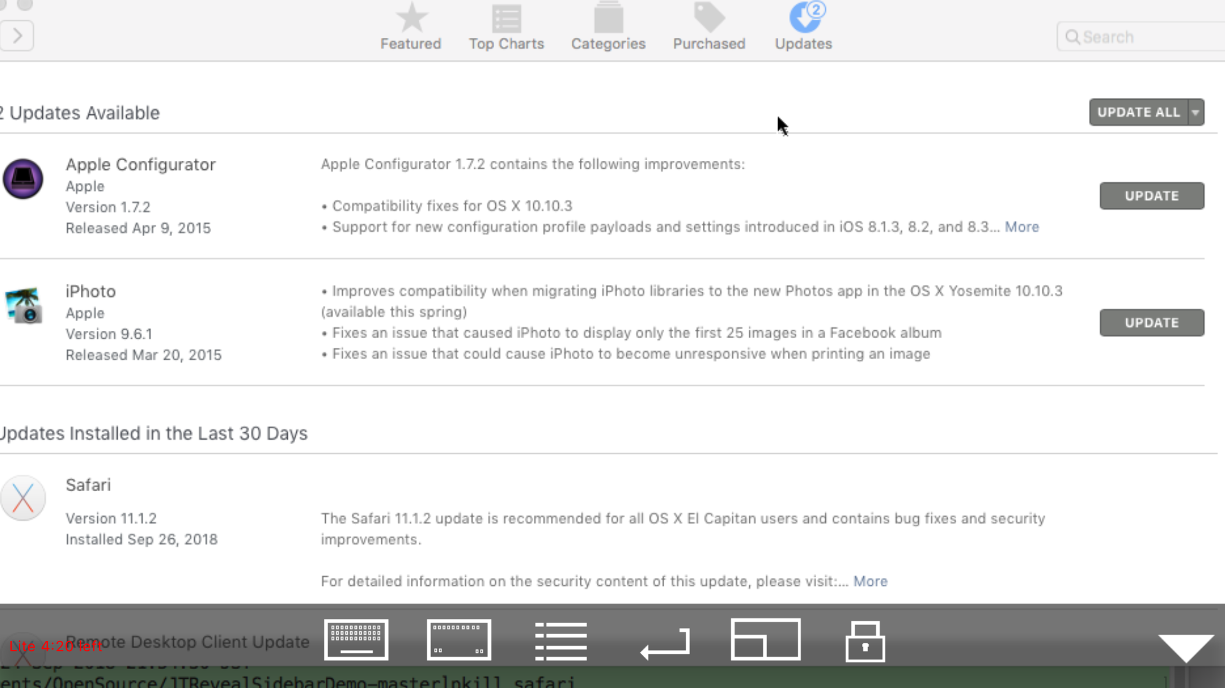This screenshot has height=688, width=1225.
Task: Click the "Version 1.7.2" text
Action: tap(108, 207)
